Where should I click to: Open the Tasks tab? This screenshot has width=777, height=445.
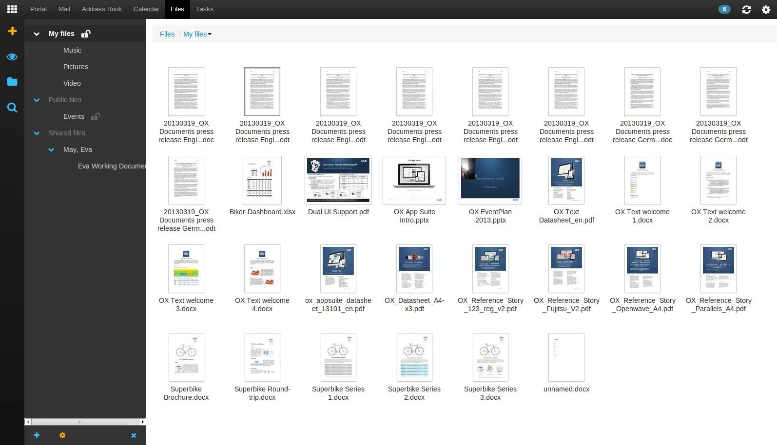coord(205,9)
